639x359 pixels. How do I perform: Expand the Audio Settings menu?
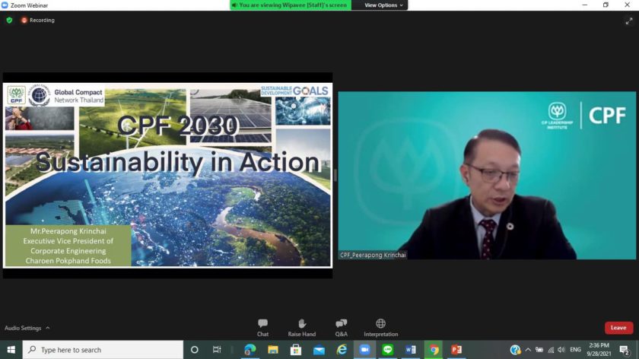[x=27, y=328]
